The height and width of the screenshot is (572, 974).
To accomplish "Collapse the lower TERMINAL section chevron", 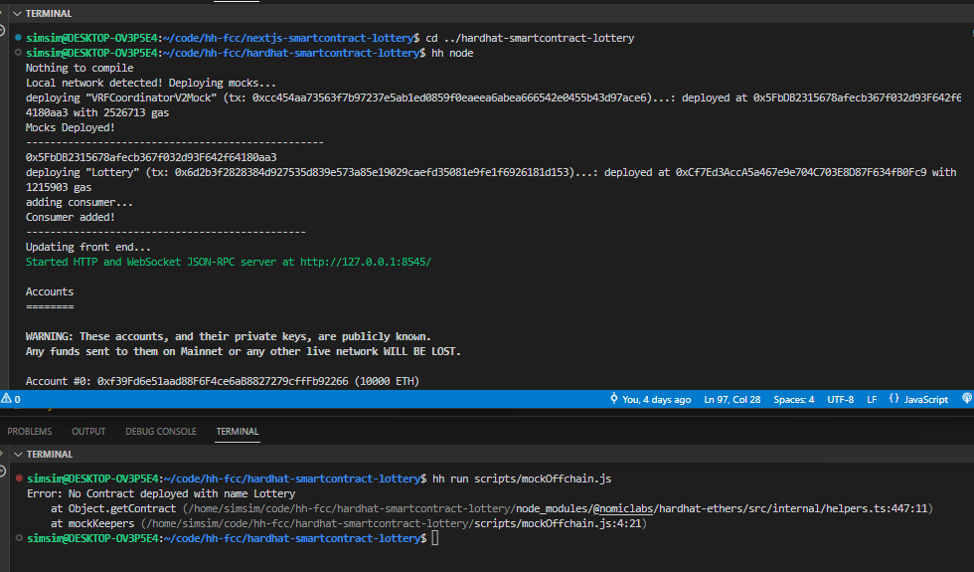I will (18, 455).
